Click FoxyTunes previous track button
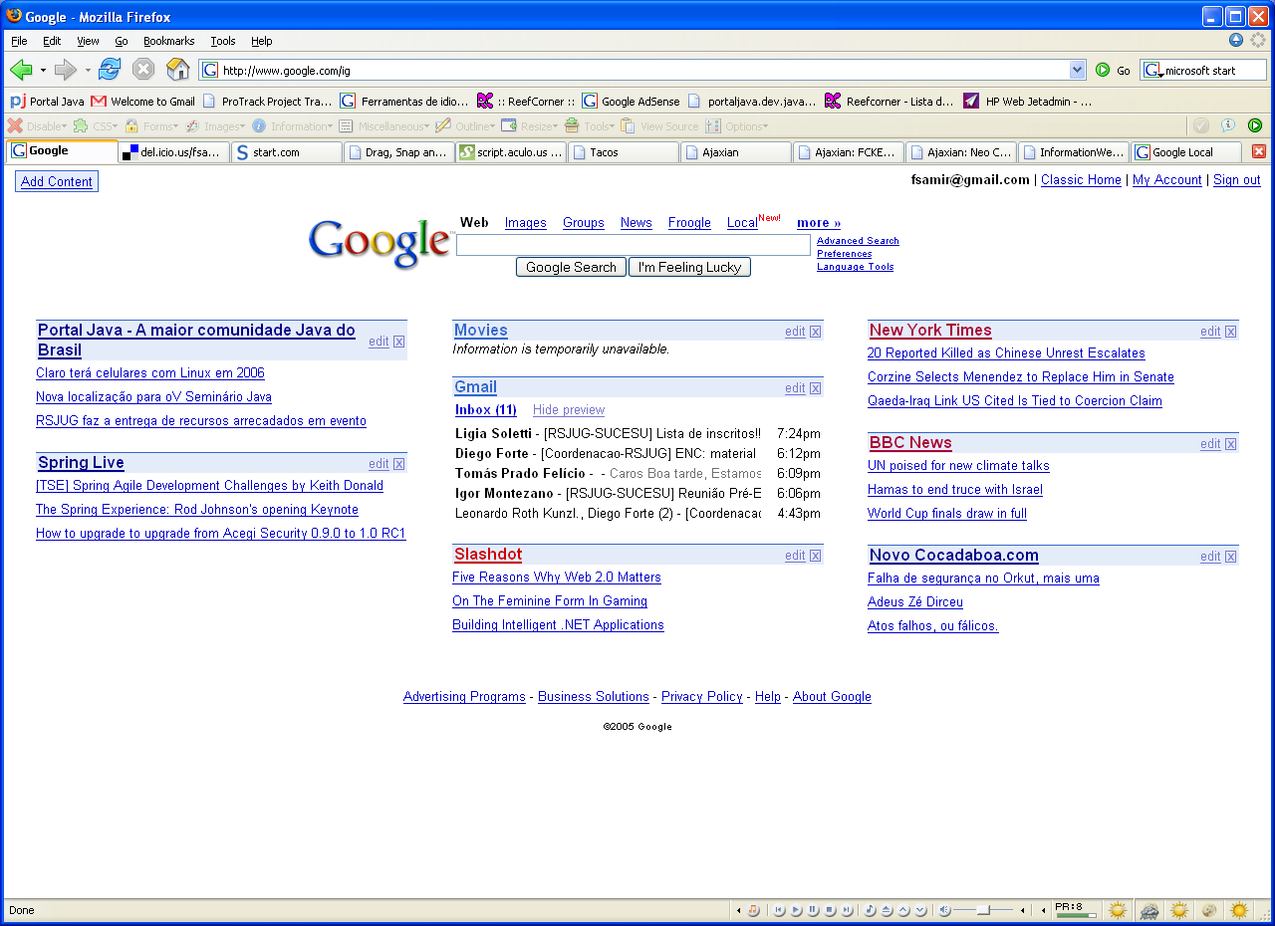Screen dimensions: 1275x926 tap(780, 910)
